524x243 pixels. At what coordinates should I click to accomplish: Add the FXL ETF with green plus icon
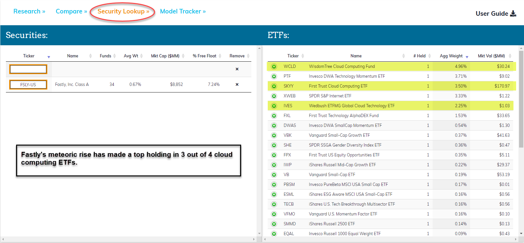[274, 116]
